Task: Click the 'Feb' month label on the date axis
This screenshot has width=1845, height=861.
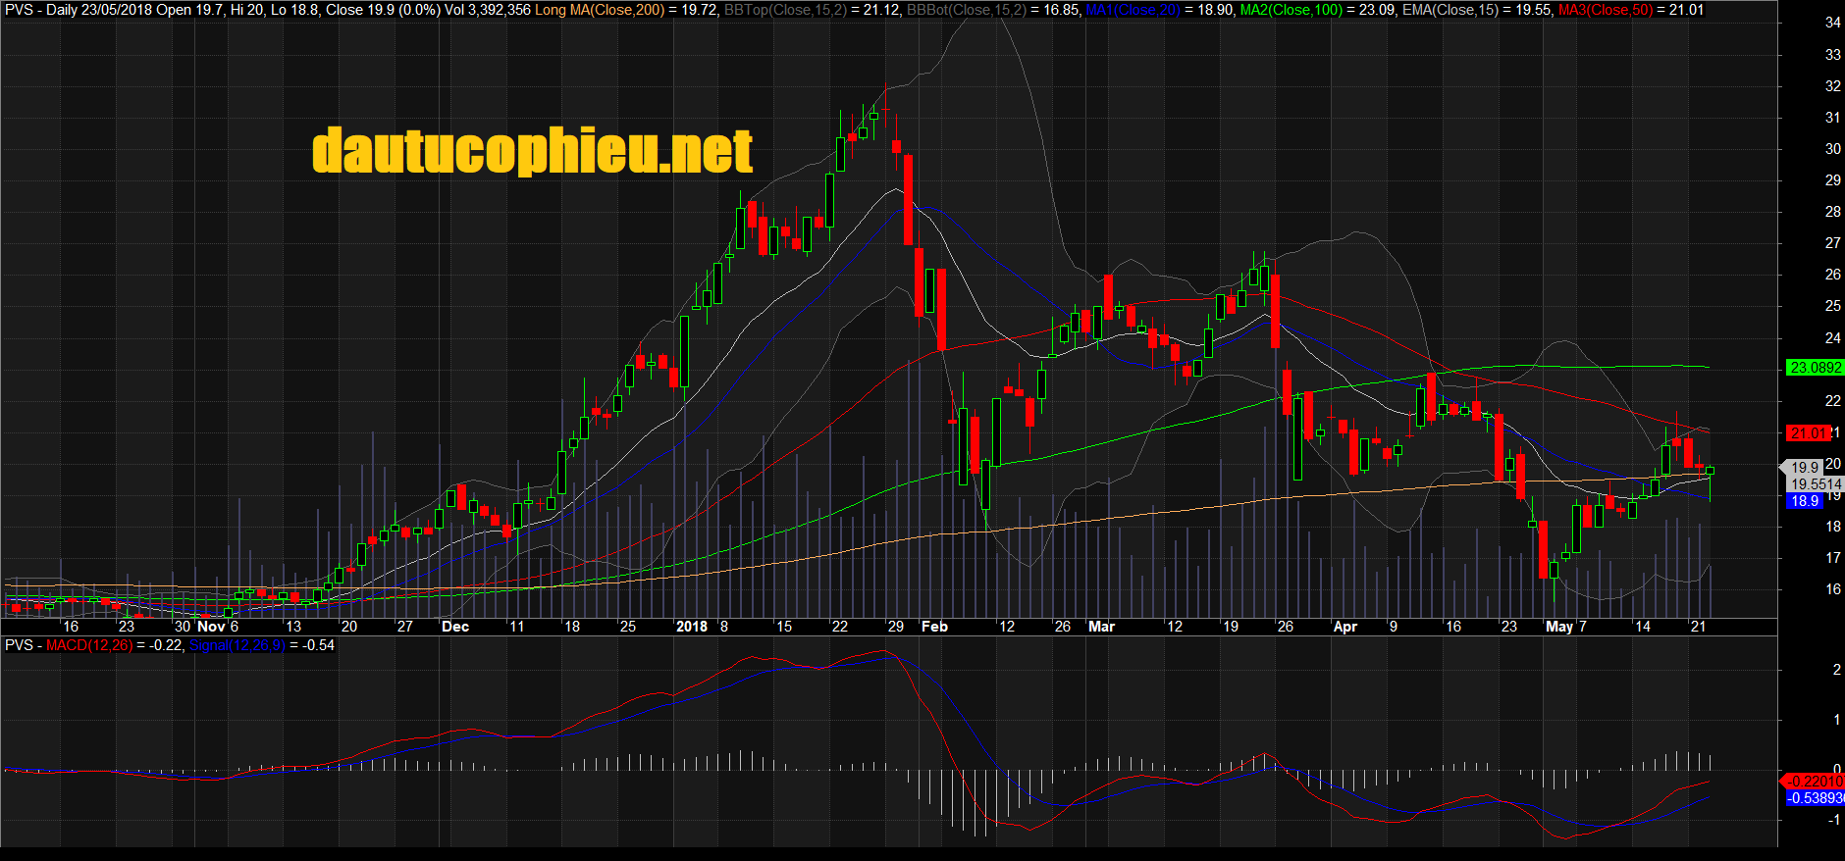Action: (934, 627)
